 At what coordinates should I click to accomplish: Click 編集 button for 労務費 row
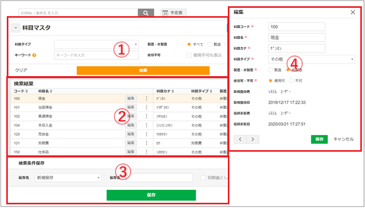point(131,143)
